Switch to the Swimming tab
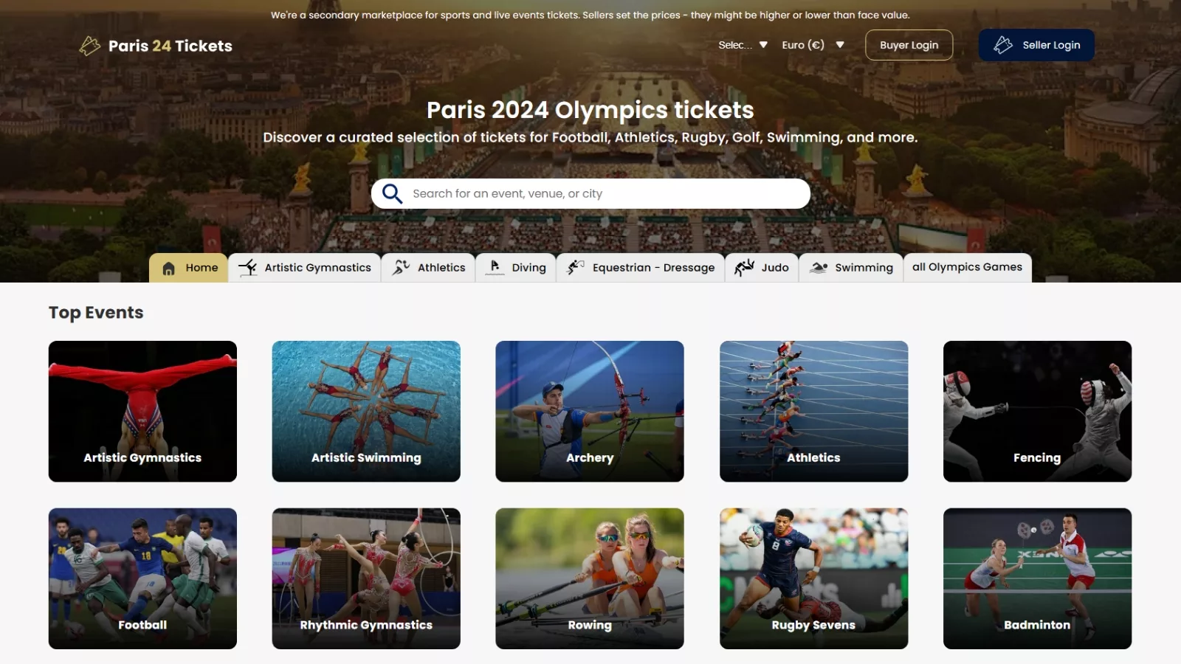Image resolution: width=1181 pixels, height=664 pixels. pyautogui.click(x=863, y=268)
